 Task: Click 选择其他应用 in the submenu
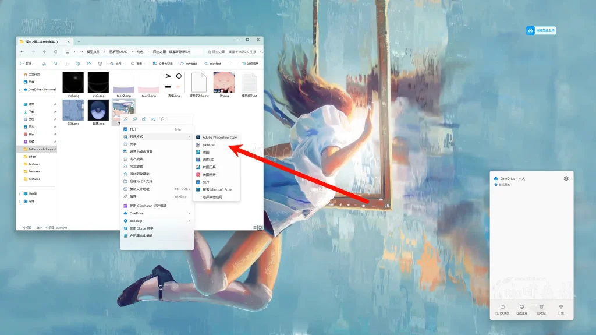[217, 197]
